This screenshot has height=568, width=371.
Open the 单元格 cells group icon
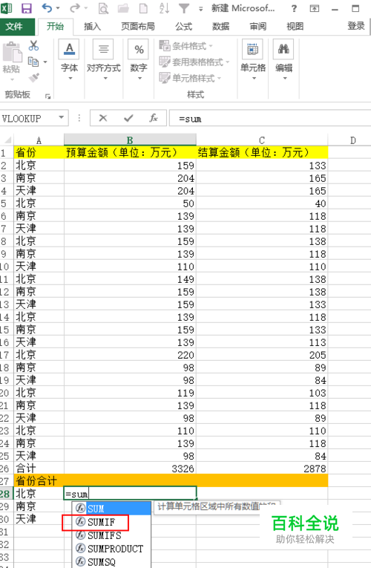(252, 49)
